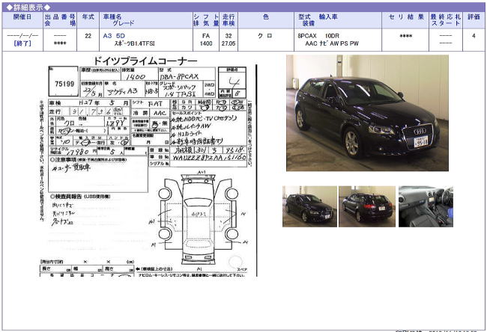Select the model code 8PCAX 10DR
Viewport: 487px width, 332px height.
(318, 36)
